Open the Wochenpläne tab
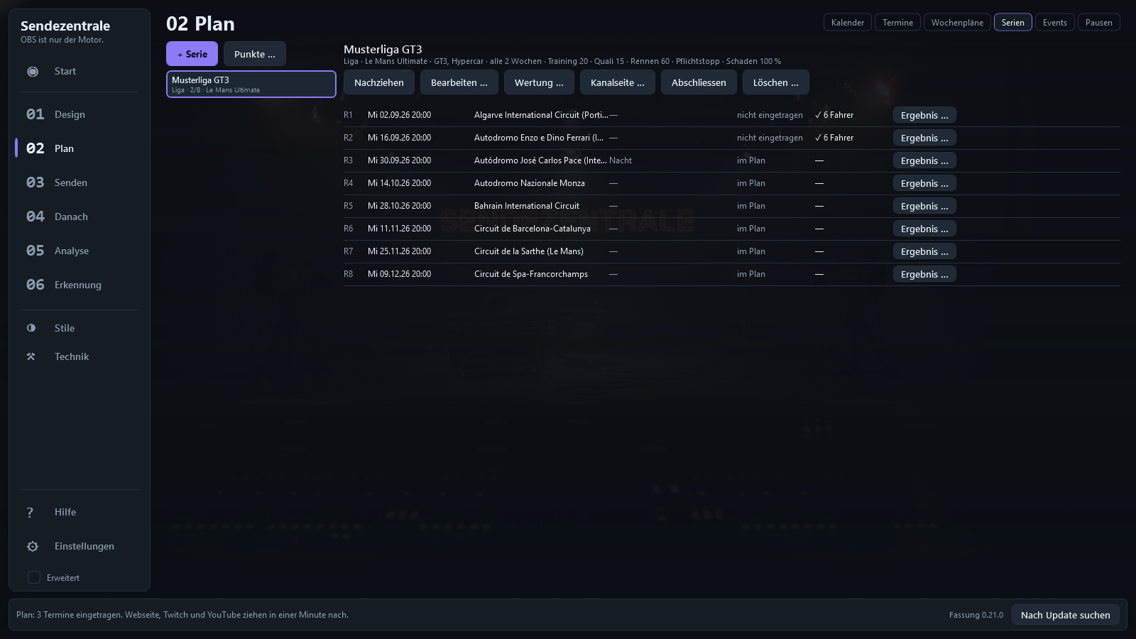 (x=957, y=23)
